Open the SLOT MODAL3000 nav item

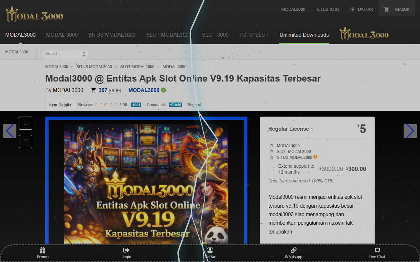(169, 35)
